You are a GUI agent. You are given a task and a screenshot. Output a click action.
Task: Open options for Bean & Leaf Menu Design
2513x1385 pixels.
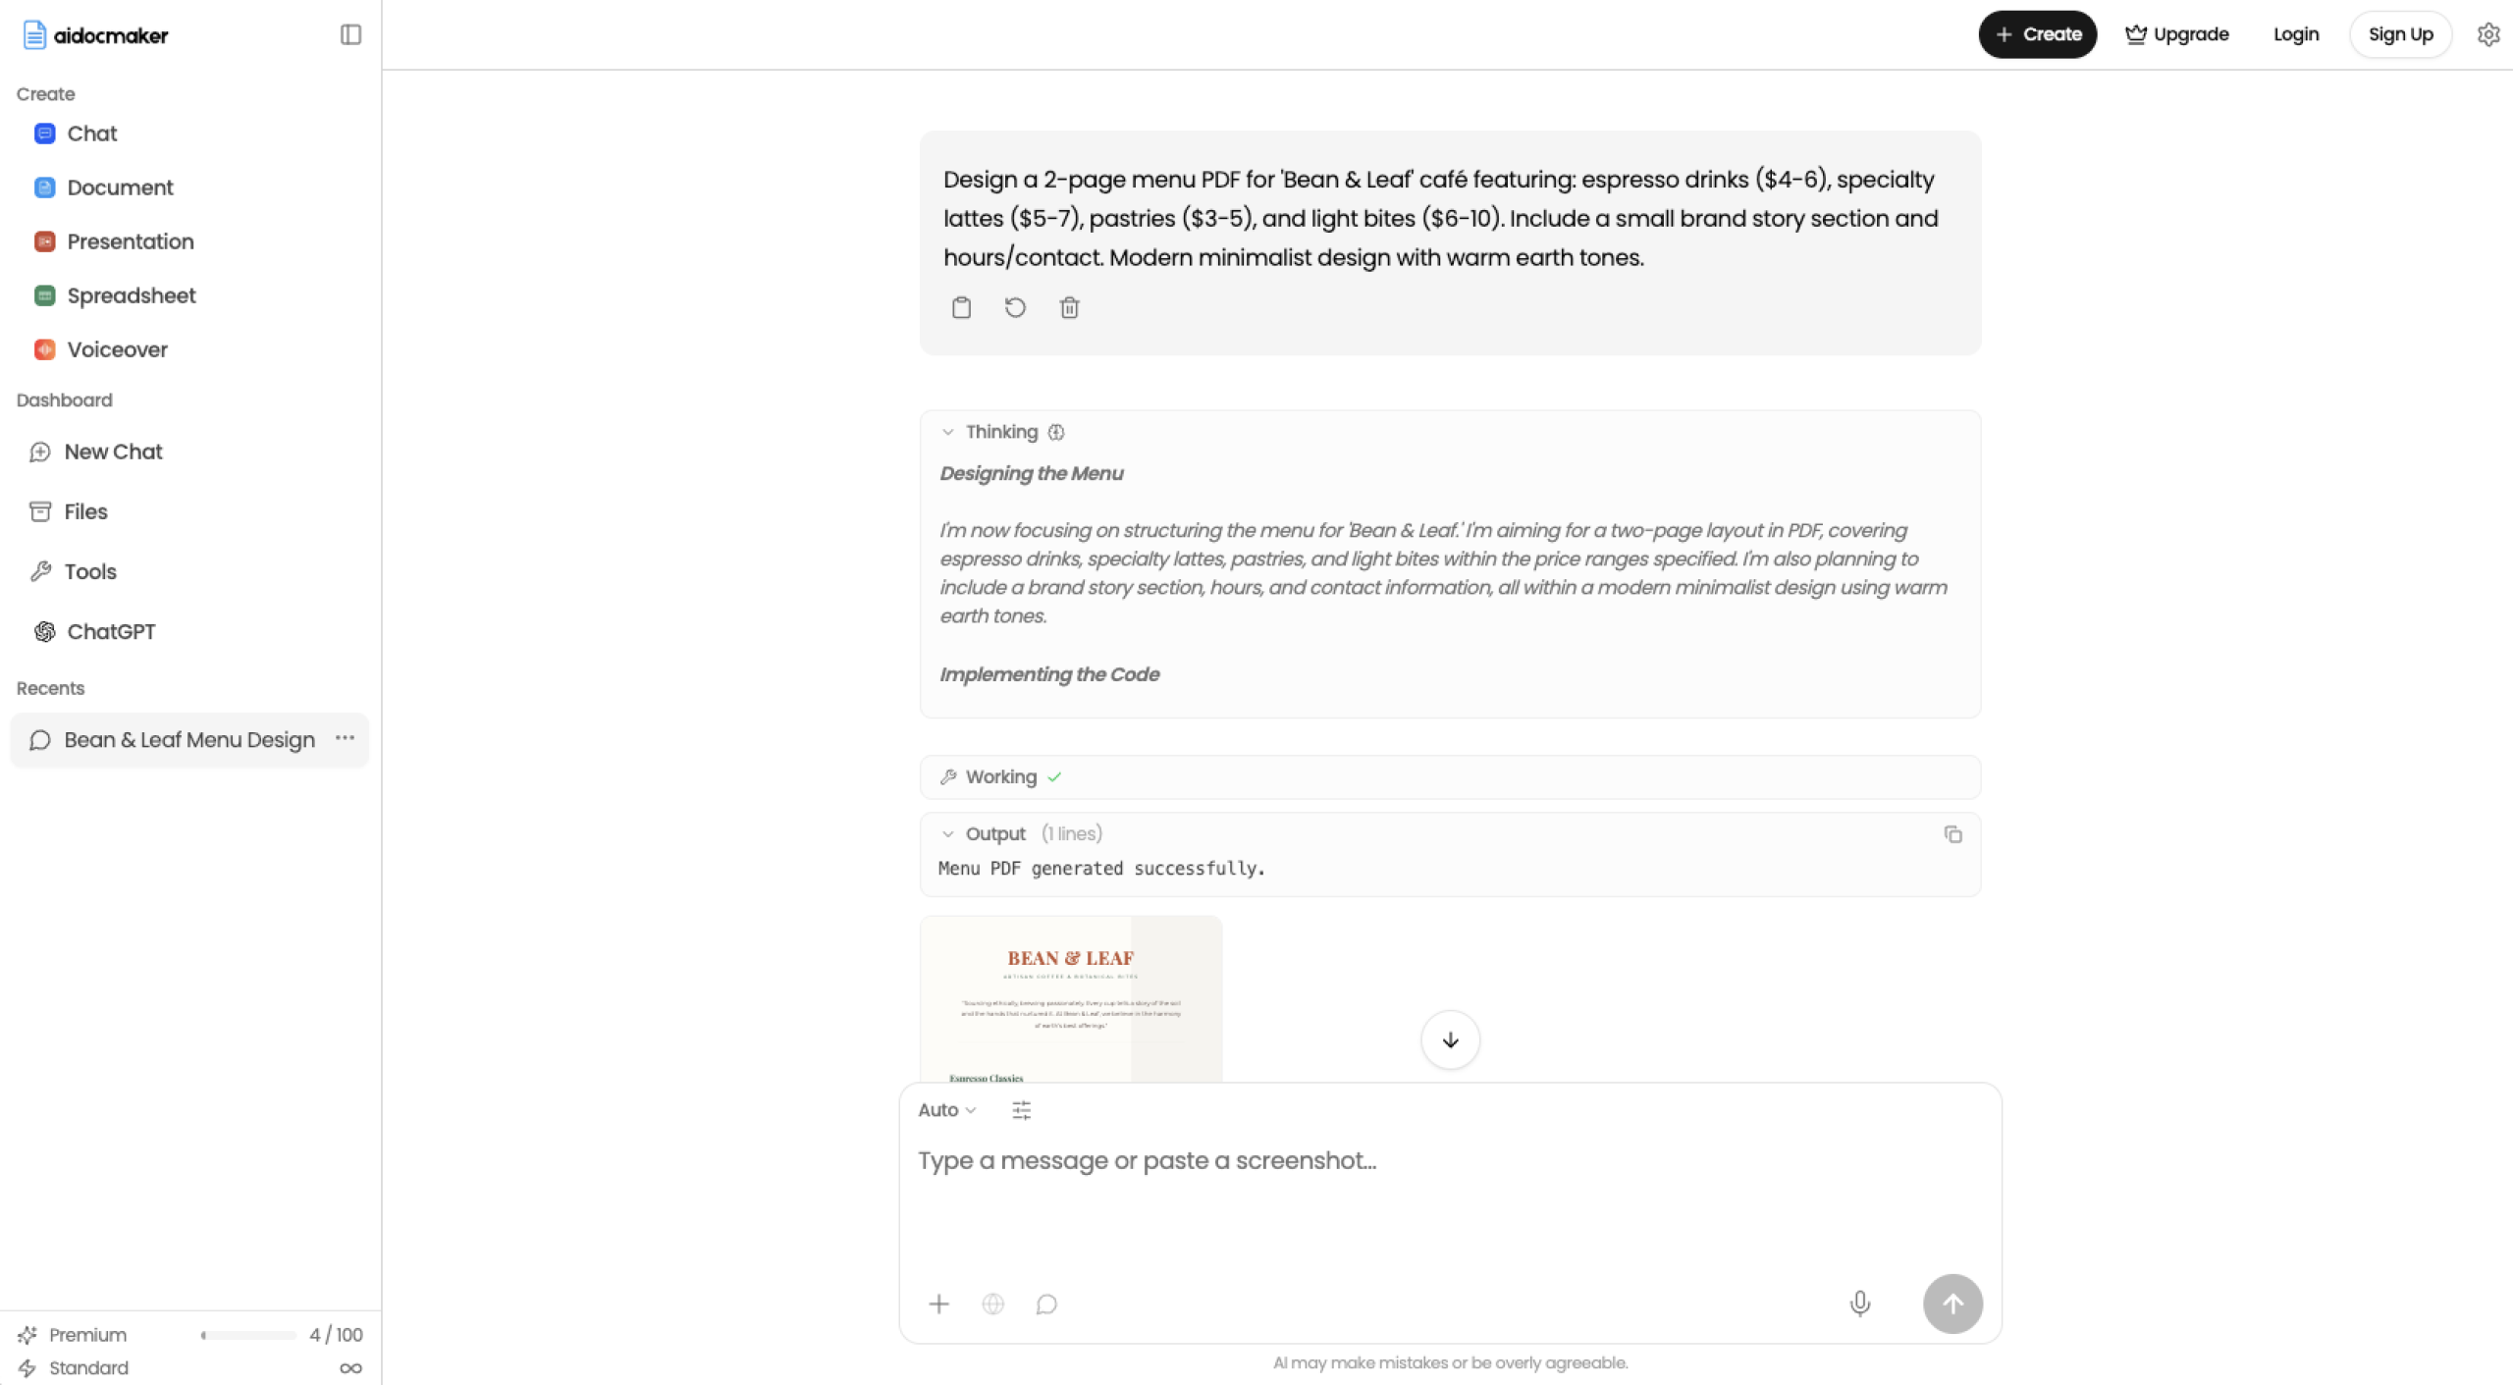(x=344, y=739)
